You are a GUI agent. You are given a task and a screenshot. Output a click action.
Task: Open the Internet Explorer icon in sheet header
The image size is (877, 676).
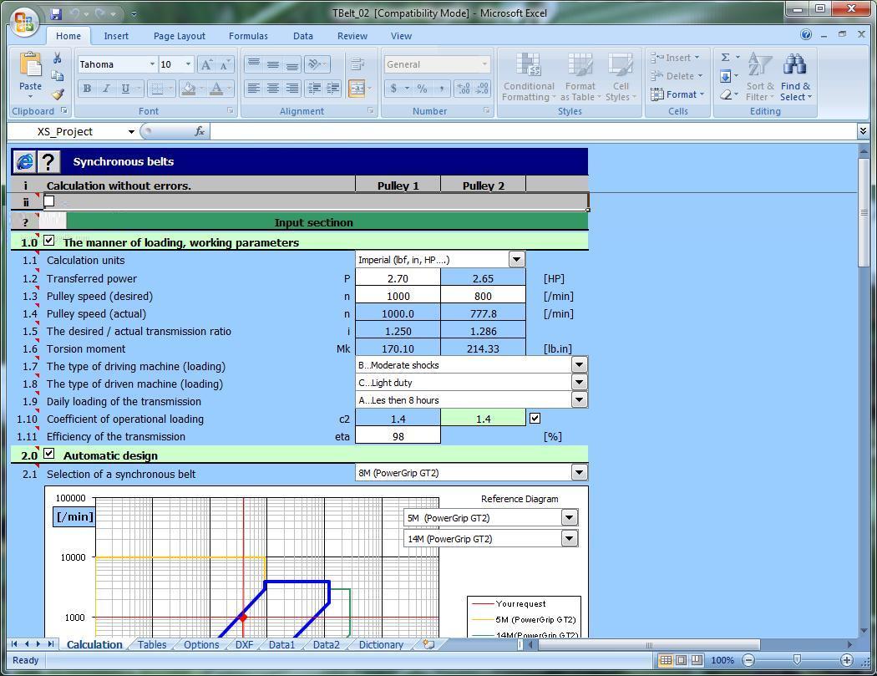click(x=24, y=162)
